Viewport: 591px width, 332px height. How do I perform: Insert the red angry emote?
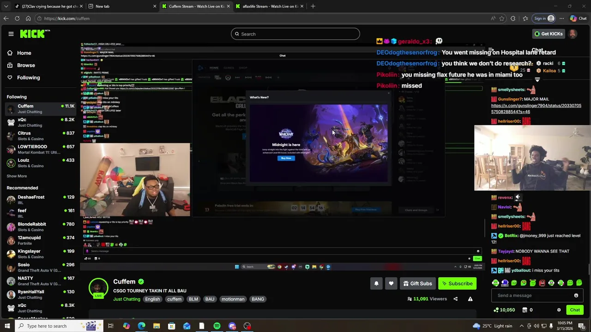[x=542, y=283]
